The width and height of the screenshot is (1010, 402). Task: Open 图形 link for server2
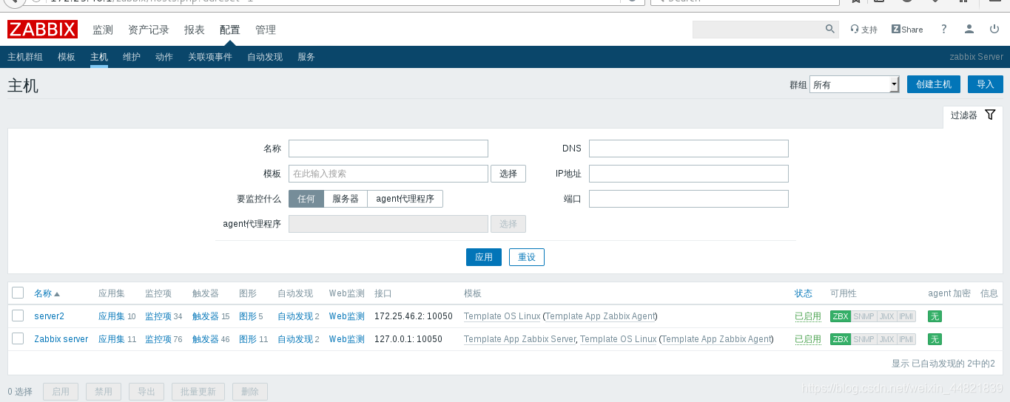[x=248, y=316]
